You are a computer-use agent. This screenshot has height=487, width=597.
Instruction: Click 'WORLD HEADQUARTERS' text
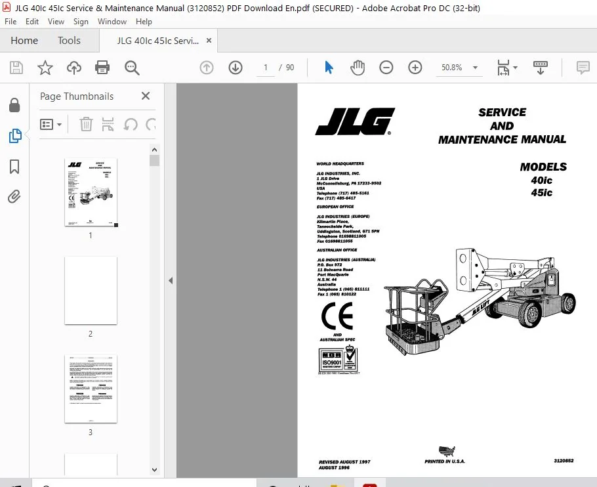coord(340,163)
